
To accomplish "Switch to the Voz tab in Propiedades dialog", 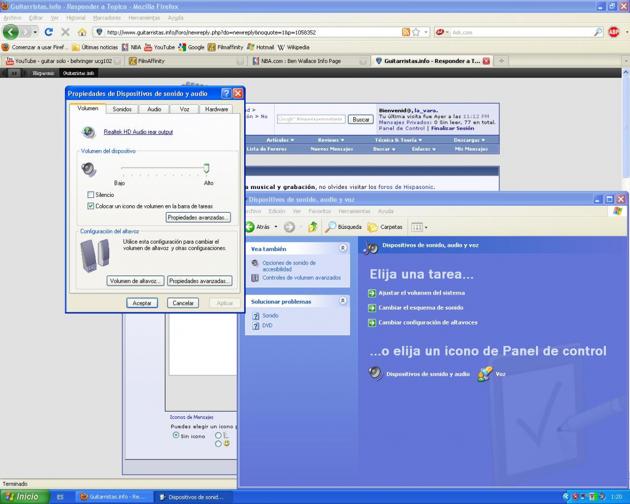I will [184, 109].
